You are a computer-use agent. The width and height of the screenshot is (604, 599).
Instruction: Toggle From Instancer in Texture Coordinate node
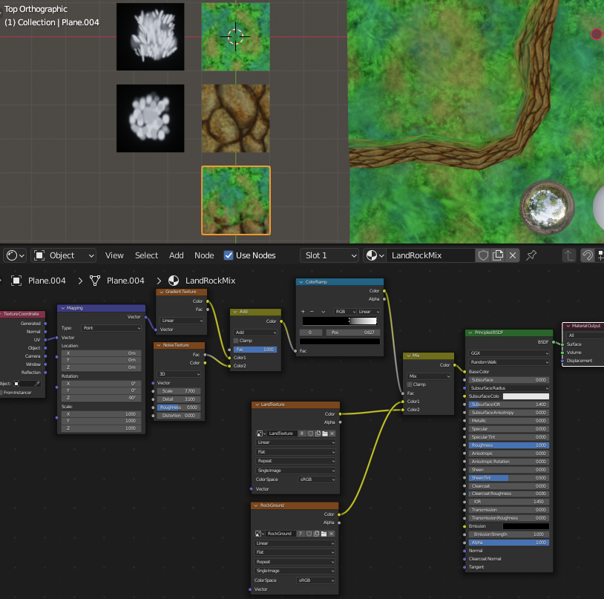1,393
